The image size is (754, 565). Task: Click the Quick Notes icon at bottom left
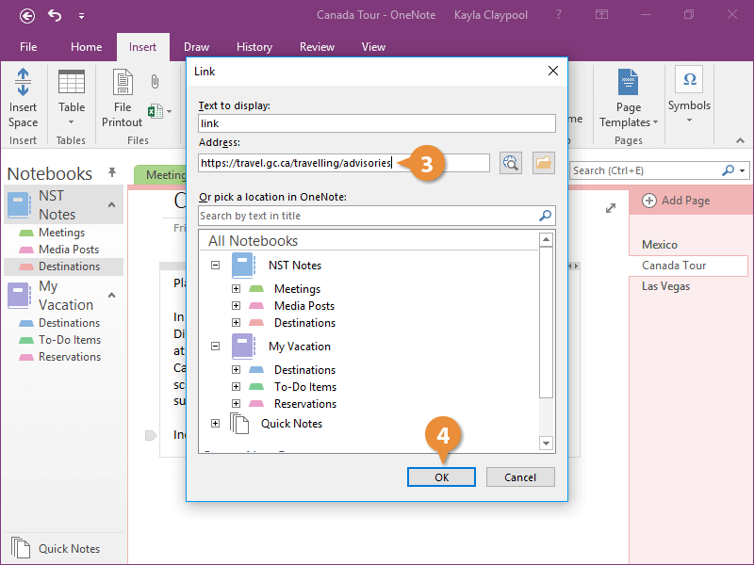[21, 548]
